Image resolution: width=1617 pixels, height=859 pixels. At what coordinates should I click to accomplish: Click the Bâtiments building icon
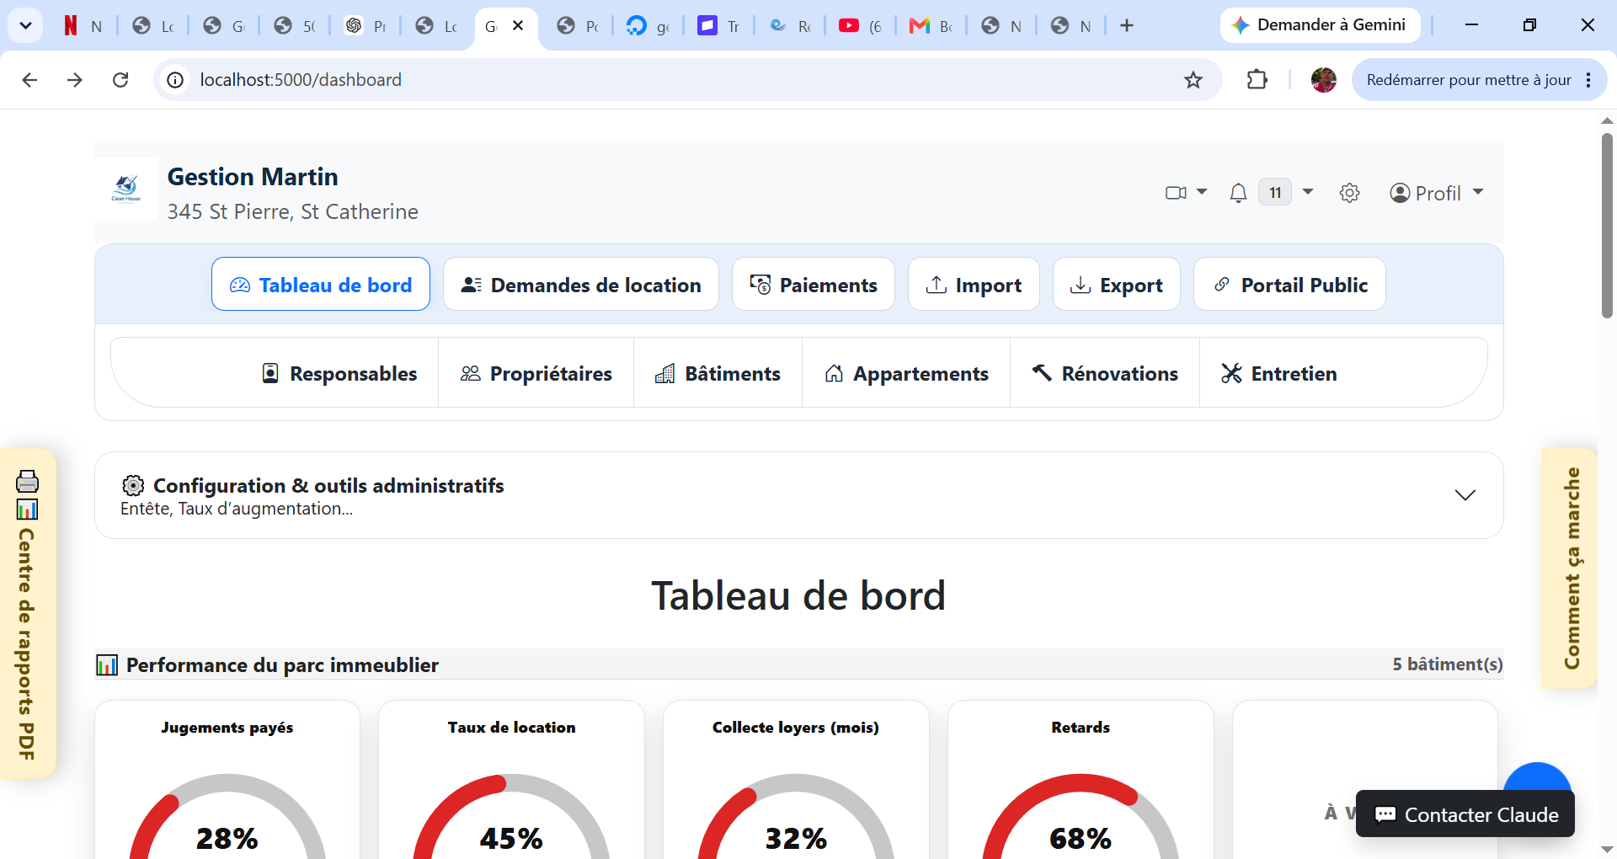664,373
